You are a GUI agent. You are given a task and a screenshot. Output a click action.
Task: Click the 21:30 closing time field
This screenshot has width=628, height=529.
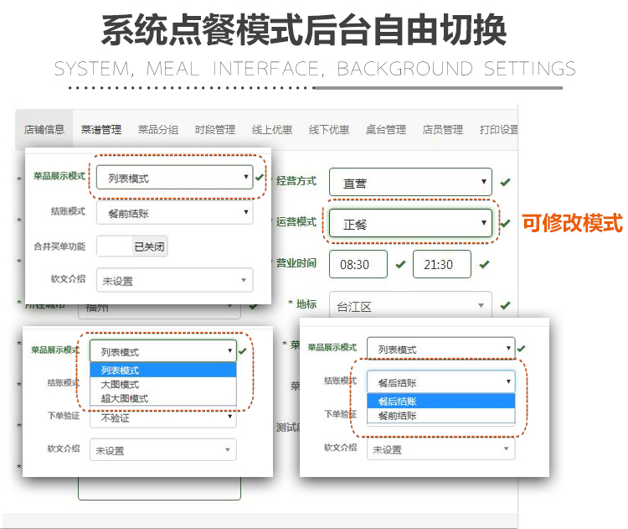tap(442, 264)
